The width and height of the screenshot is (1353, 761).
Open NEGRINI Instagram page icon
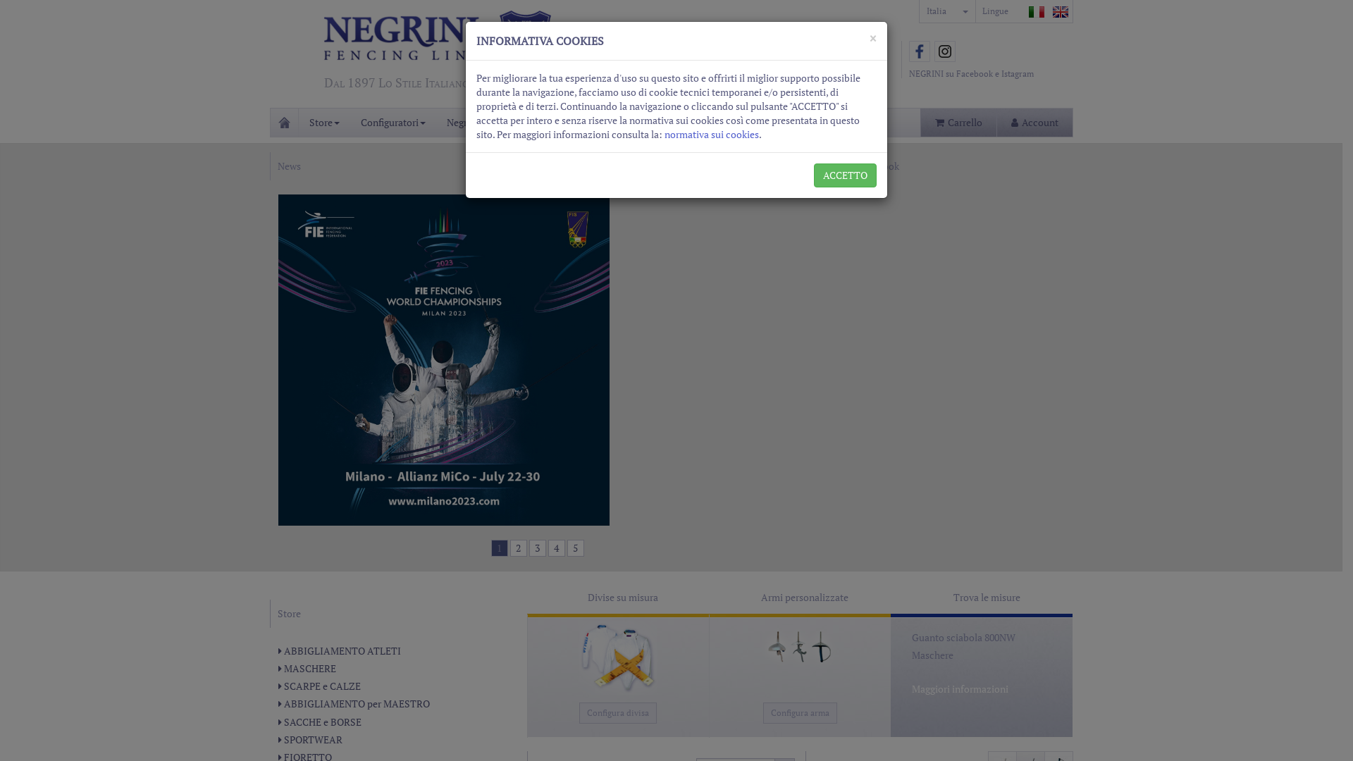(x=944, y=51)
